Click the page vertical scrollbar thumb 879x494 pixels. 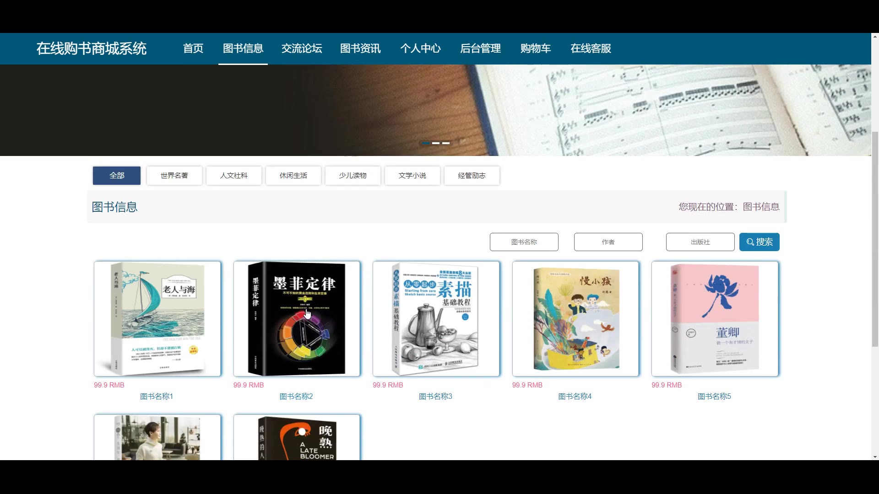[x=875, y=239]
